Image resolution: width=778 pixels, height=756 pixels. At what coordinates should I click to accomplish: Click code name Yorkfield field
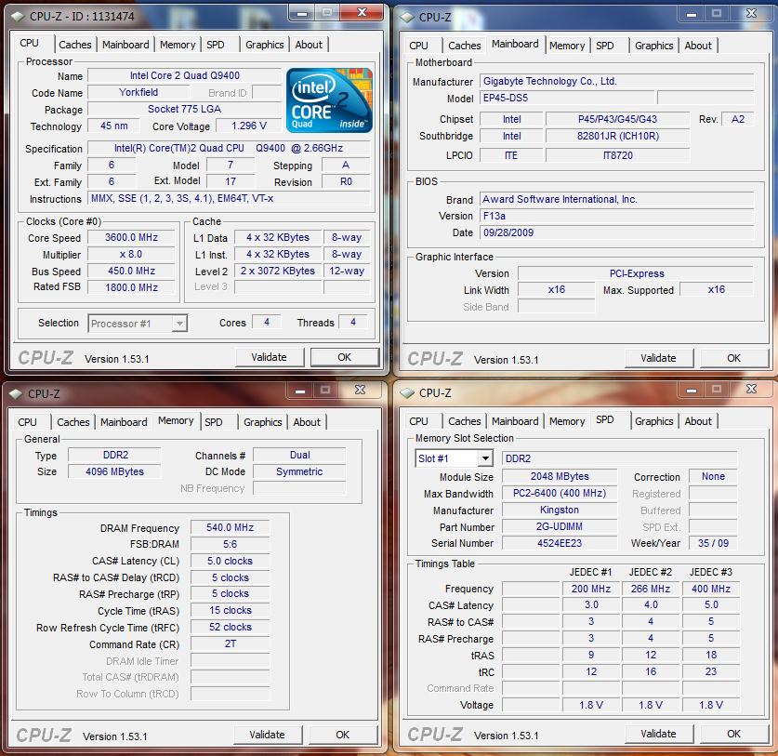click(x=138, y=92)
